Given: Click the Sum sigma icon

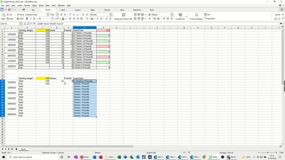Looking at the screenshot, I should [x=28, y=24].
